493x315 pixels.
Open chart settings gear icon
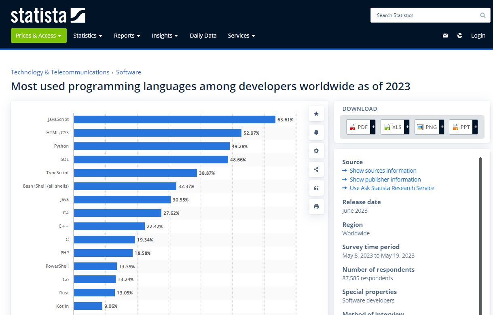[316, 151]
